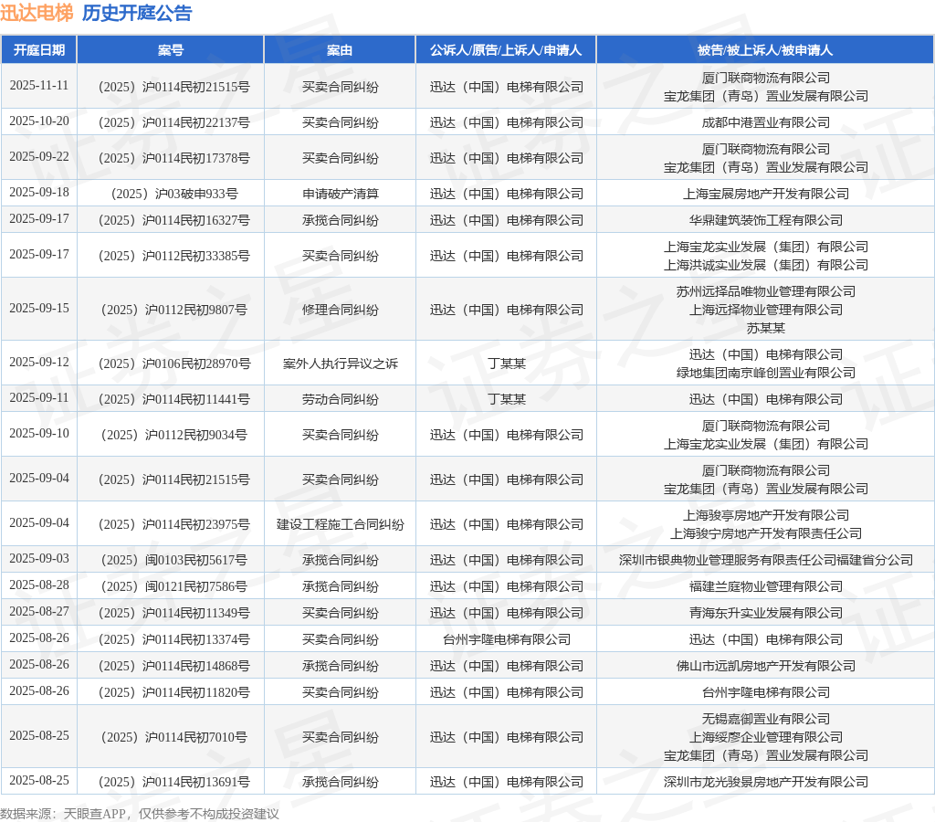Click 深圳市龙光骏景房地产开发有限公司 in last row
The image size is (935, 822).
765,781
